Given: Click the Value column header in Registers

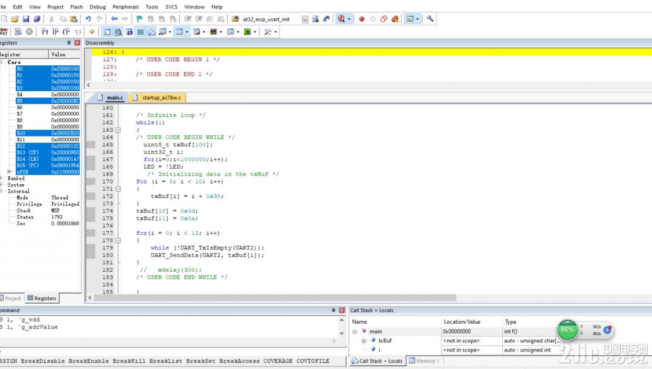Looking at the screenshot, I should coord(65,54).
